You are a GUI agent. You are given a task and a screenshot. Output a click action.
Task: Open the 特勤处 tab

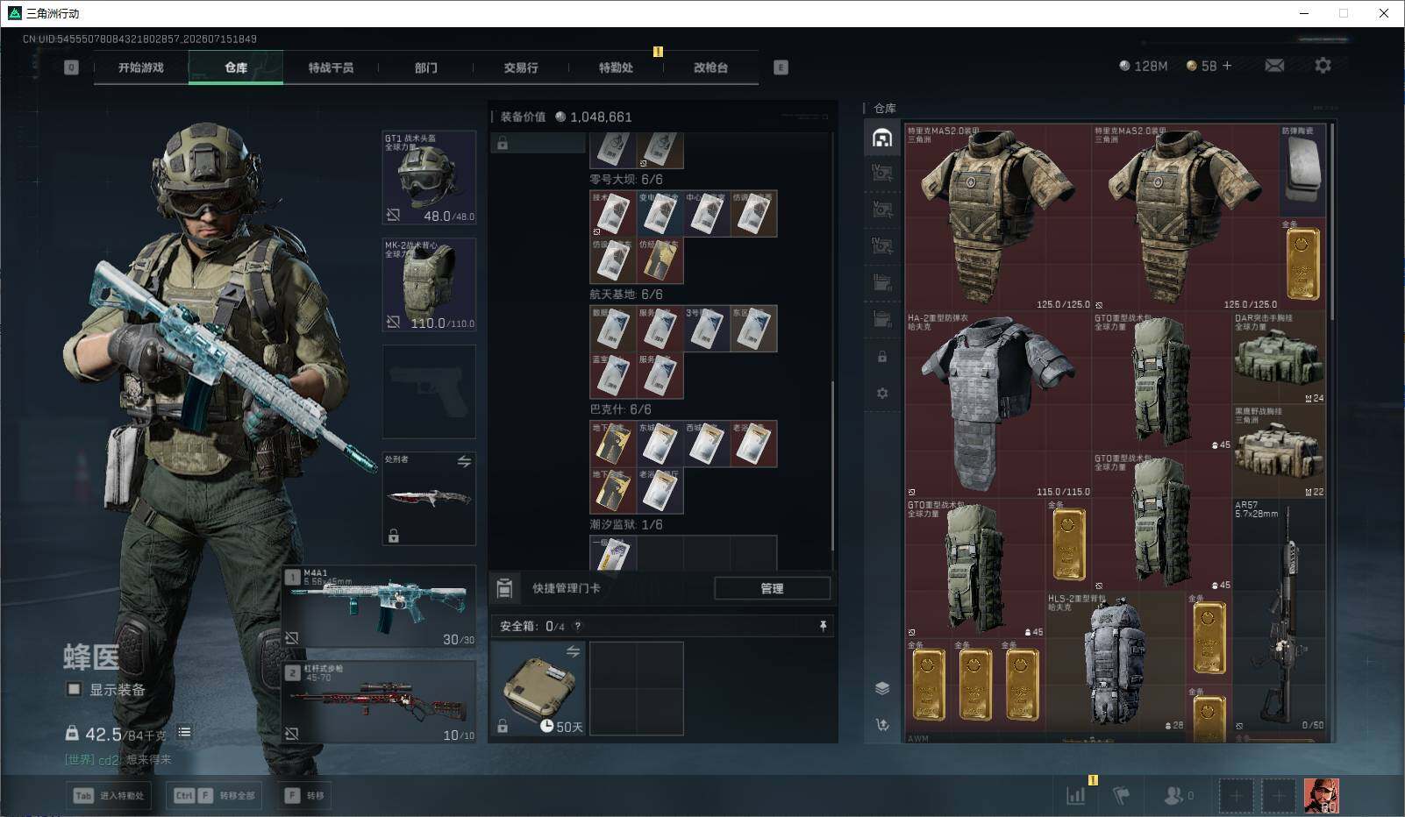(x=616, y=67)
